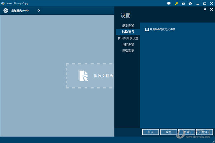
Task: Close the settings panel with X
Action: coord(211,9)
